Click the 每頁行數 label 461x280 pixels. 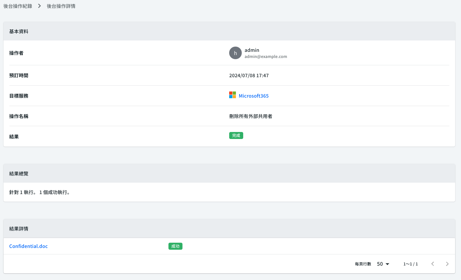[363, 264]
